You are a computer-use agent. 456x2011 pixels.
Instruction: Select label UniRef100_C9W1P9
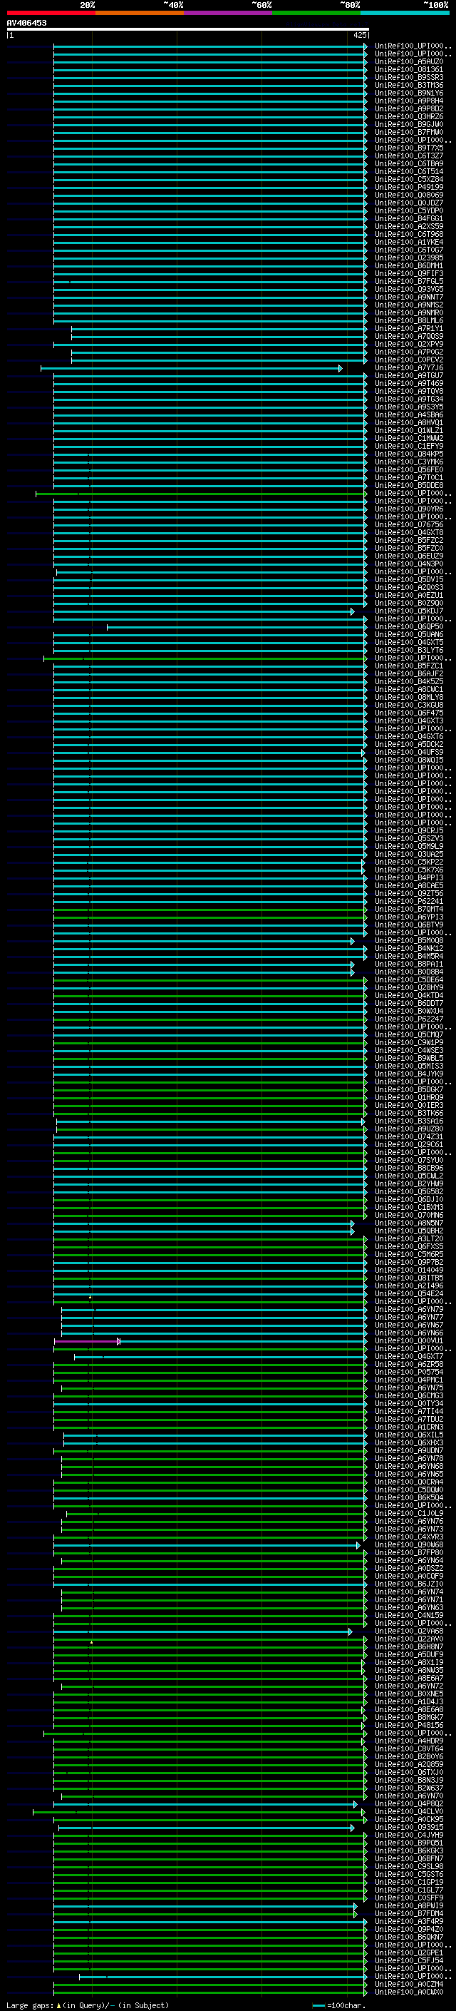tap(409, 1042)
